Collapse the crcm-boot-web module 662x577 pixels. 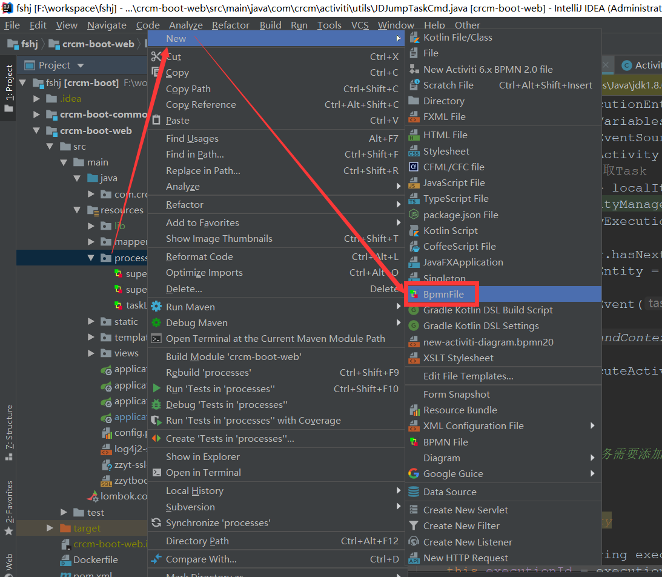36,130
